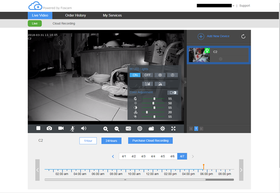This screenshot has height=193, width=280.
Task: Zoom in on the video feed
Action: (106, 129)
